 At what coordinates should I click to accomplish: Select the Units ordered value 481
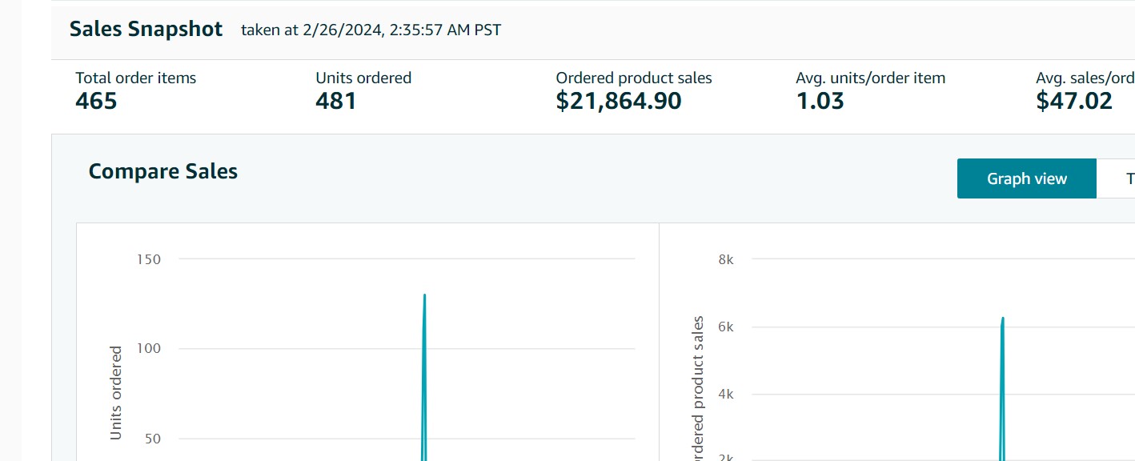pyautogui.click(x=336, y=101)
